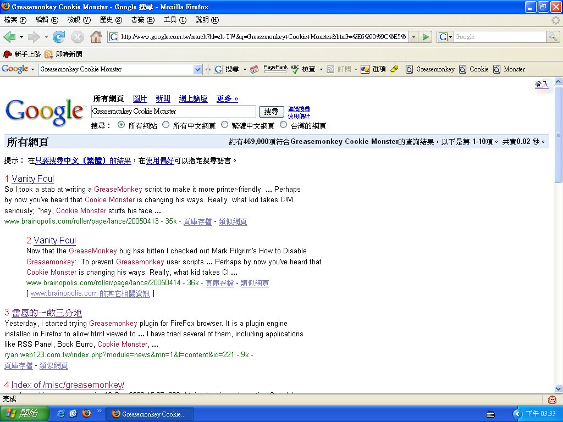Click the 新聞 search tab link
Image resolution: width=563 pixels, height=422 pixels.
click(163, 99)
